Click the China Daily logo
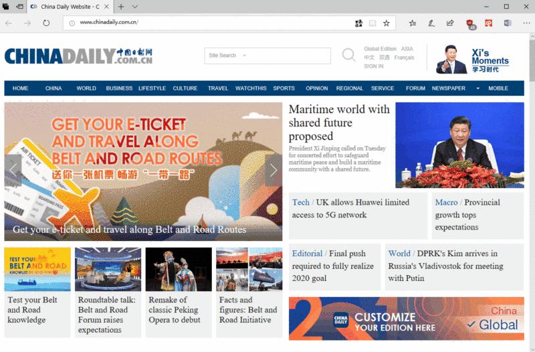The height and width of the screenshot is (352, 535). pos(78,56)
